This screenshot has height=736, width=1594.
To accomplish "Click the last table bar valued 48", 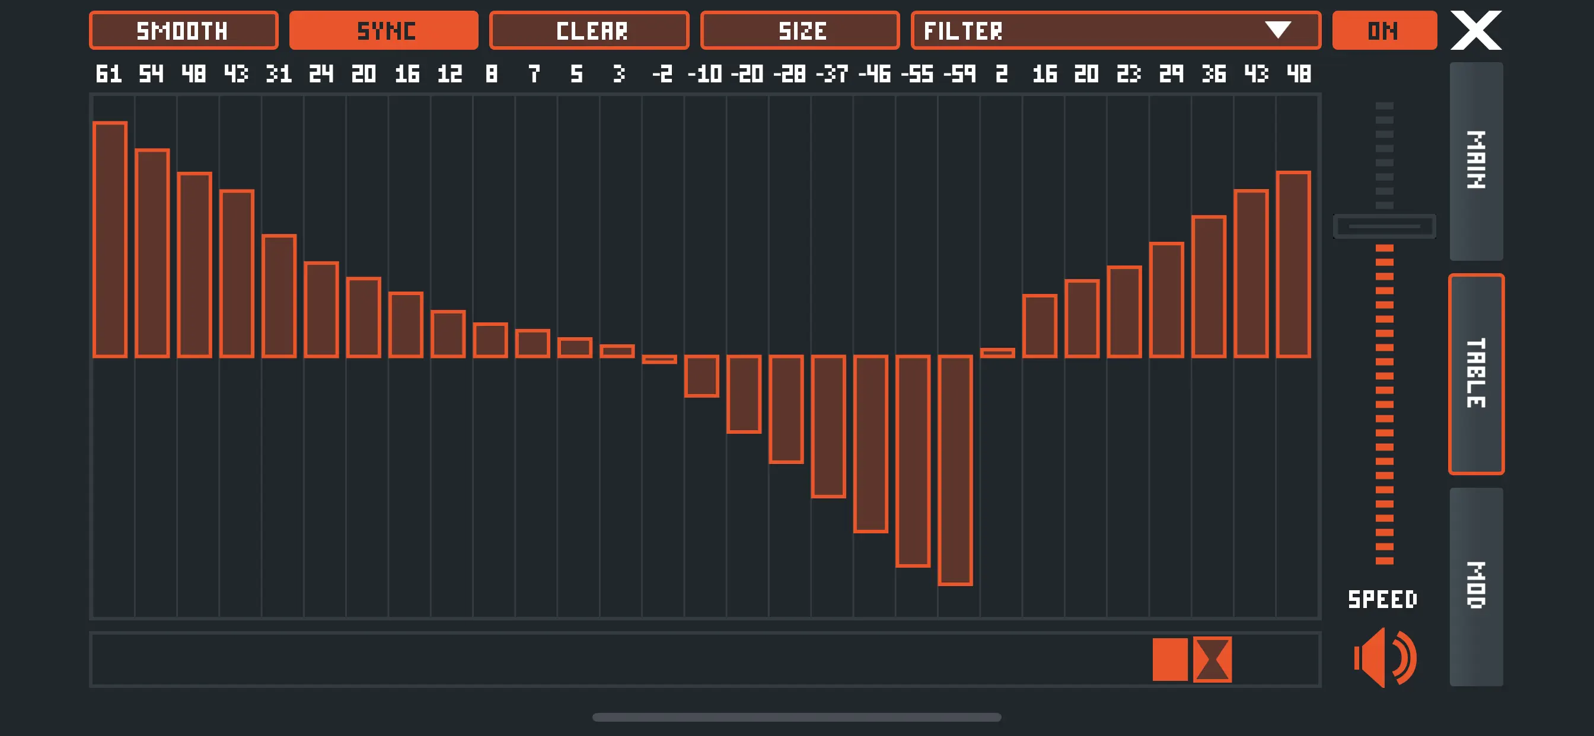I will [1293, 265].
